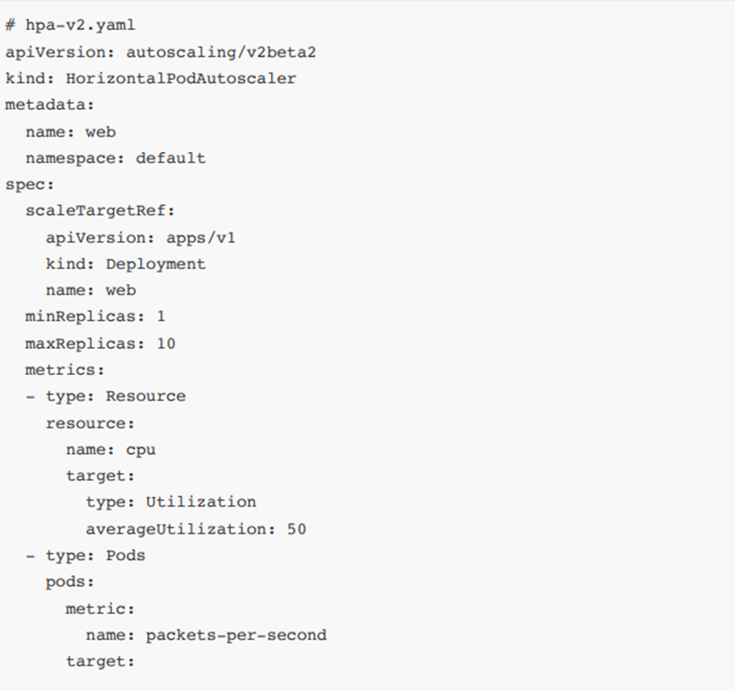The width and height of the screenshot is (735, 691).
Task: Click the '- type: Pods' line
Action: point(85,555)
